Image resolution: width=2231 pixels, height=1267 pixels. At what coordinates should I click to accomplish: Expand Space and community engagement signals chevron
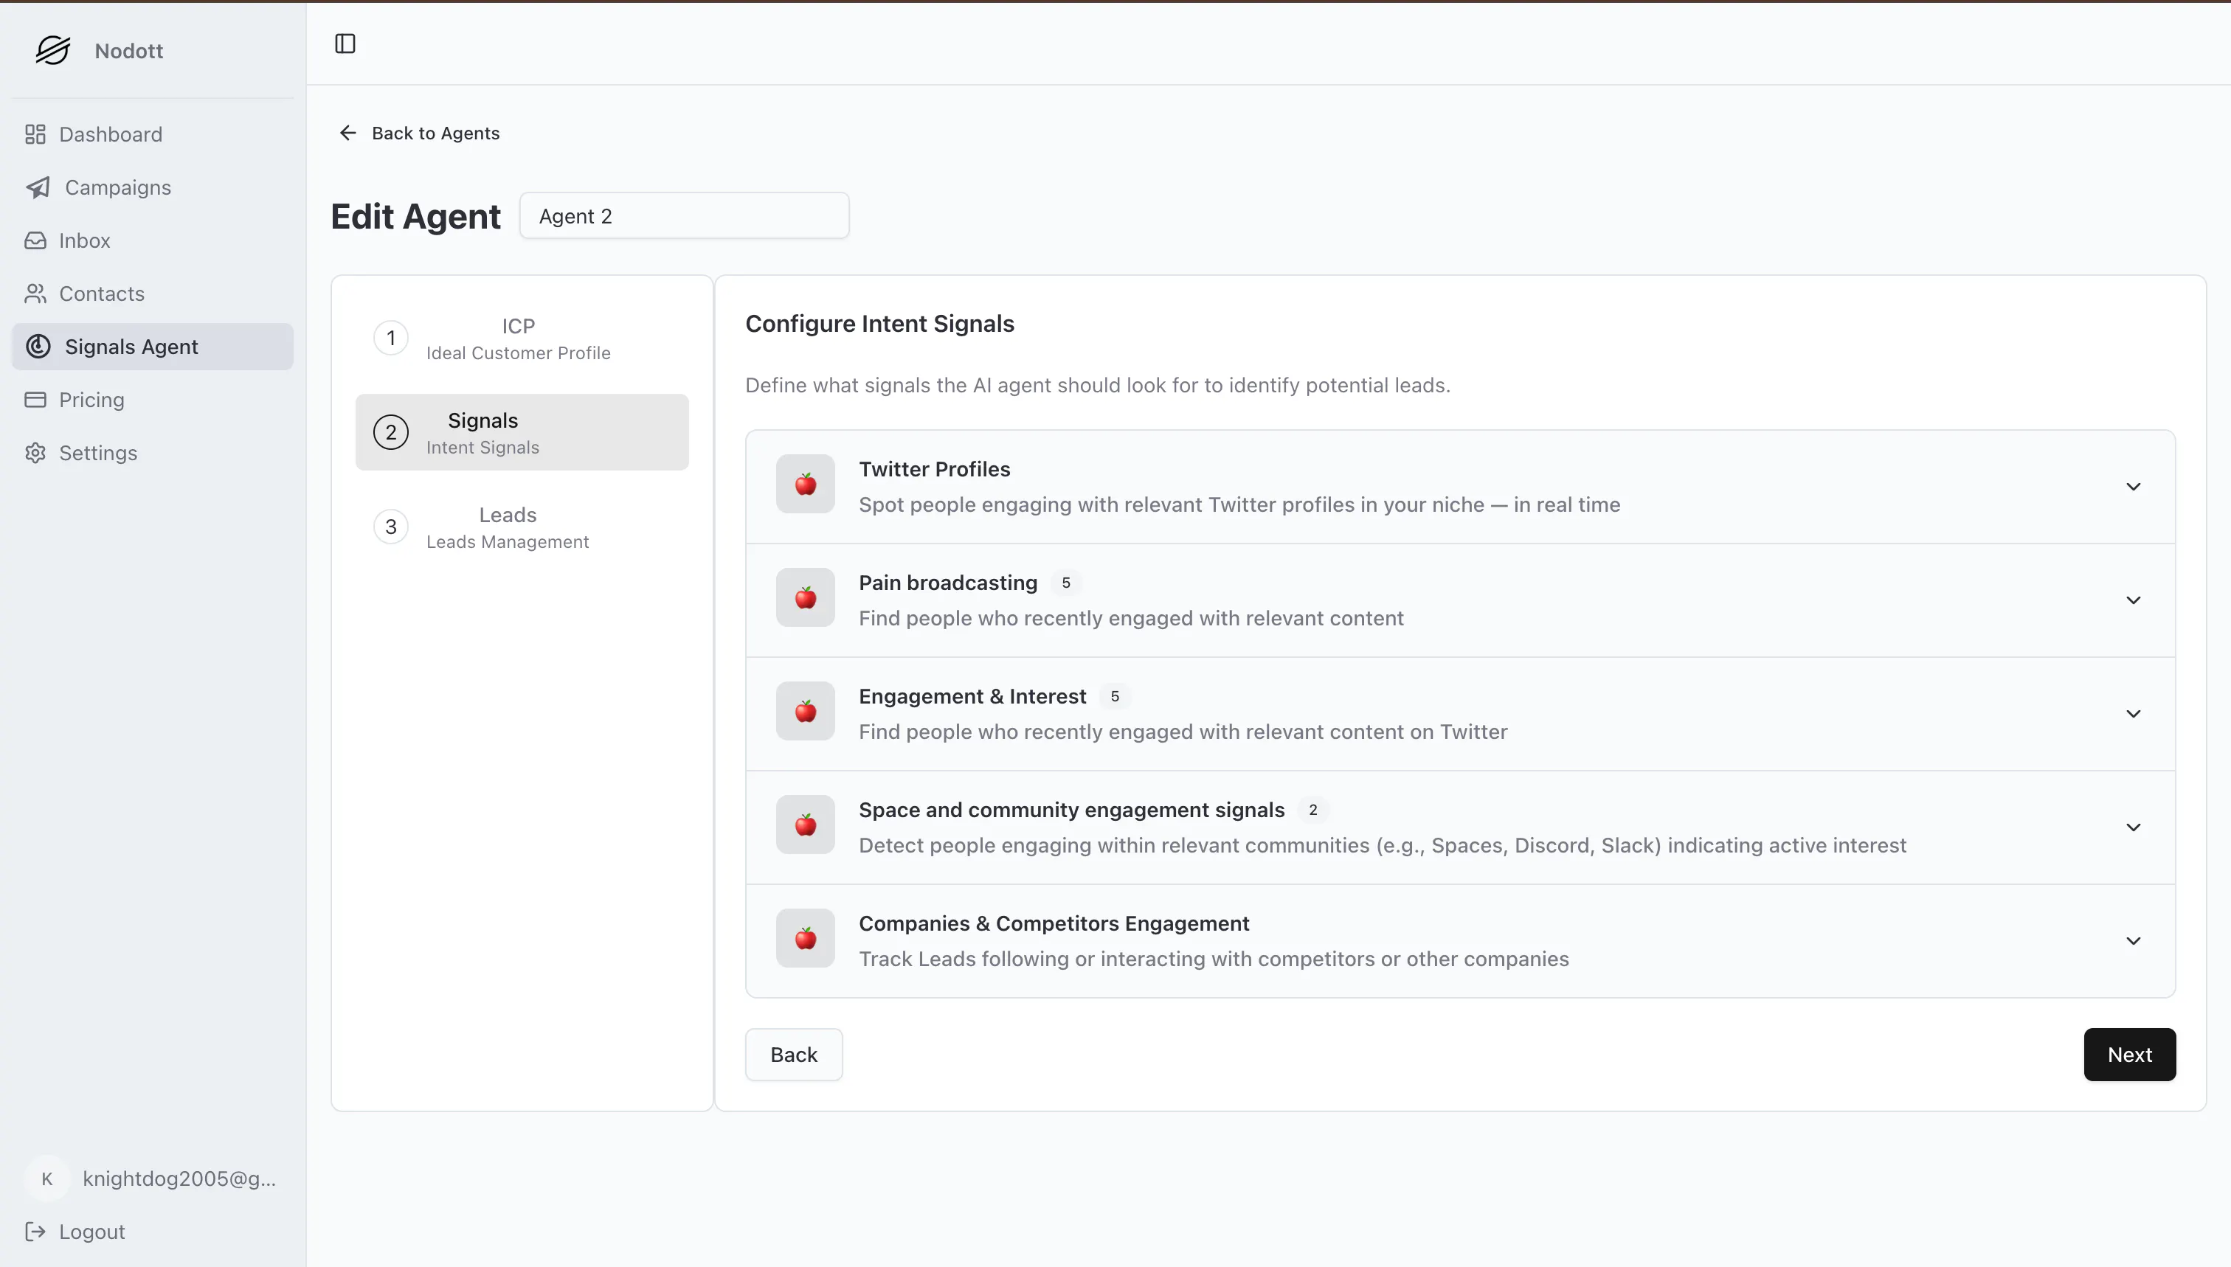click(2133, 827)
